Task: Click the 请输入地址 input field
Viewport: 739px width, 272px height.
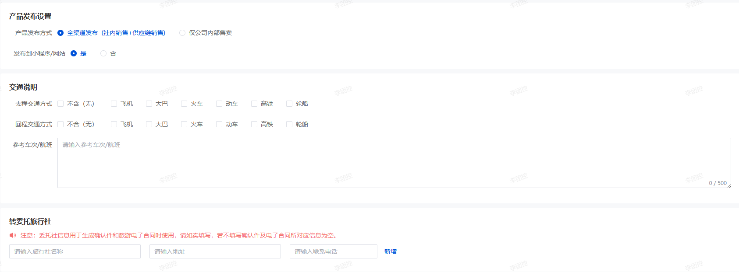Action: pyautogui.click(x=215, y=251)
